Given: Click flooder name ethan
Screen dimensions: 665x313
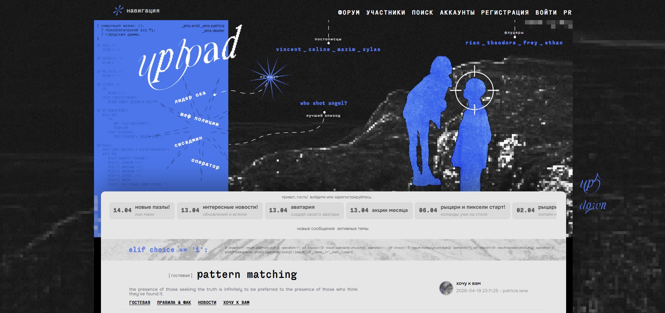Looking at the screenshot, I should 554,43.
